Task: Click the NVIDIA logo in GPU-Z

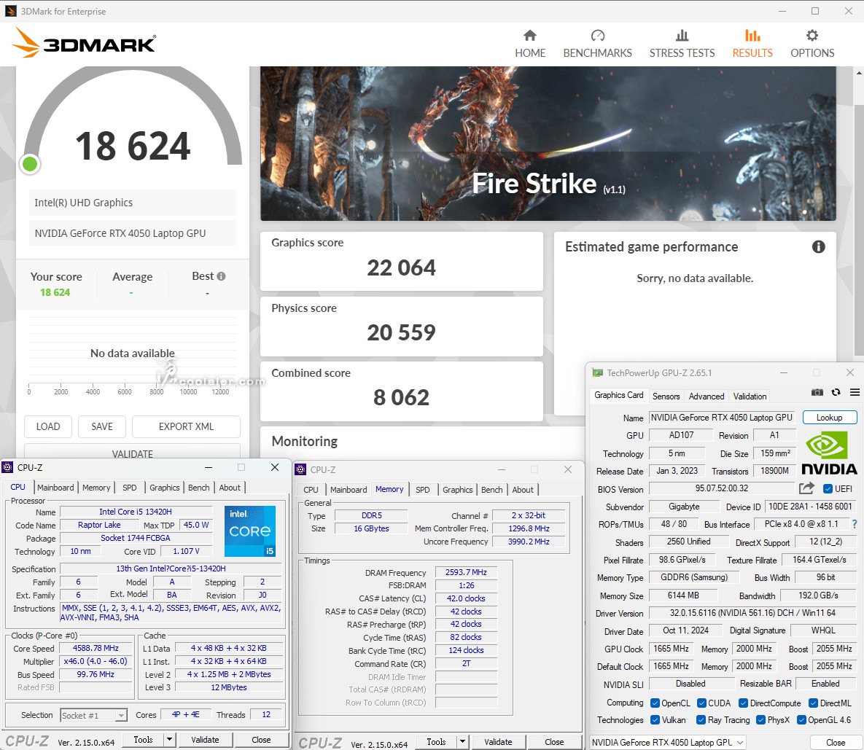Action: point(829,453)
